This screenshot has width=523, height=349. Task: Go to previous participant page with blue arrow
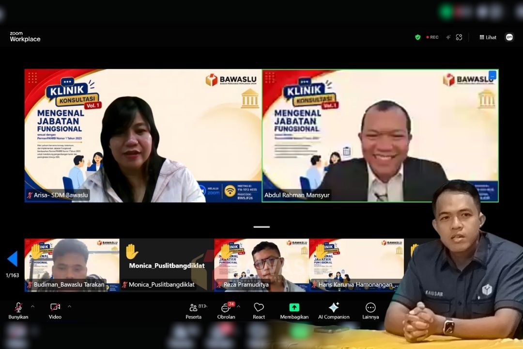click(13, 259)
